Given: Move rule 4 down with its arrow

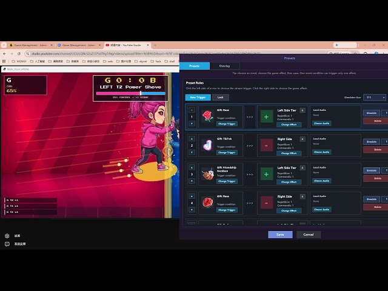Looking at the screenshot, I should [x=192, y=210].
